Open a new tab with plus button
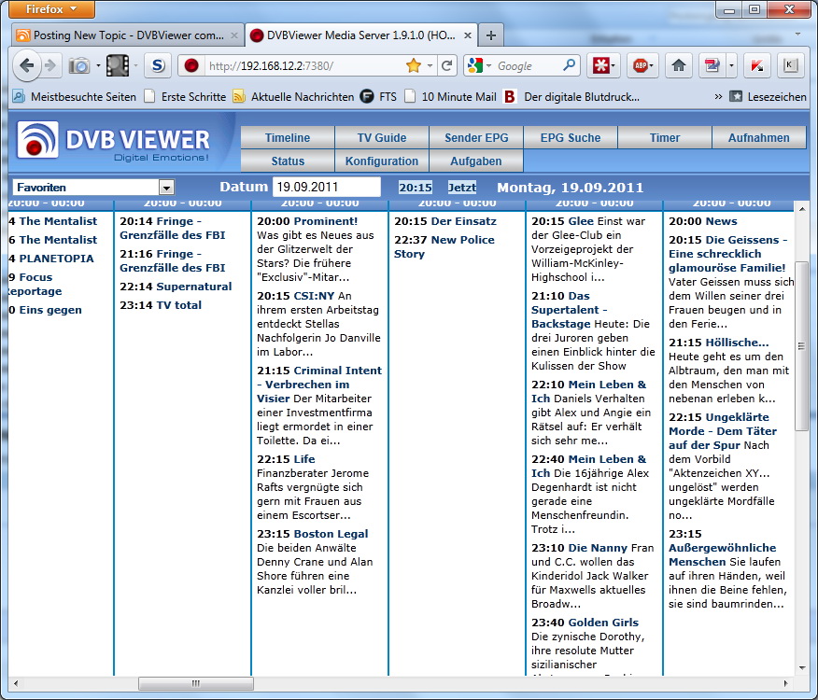 tap(490, 35)
